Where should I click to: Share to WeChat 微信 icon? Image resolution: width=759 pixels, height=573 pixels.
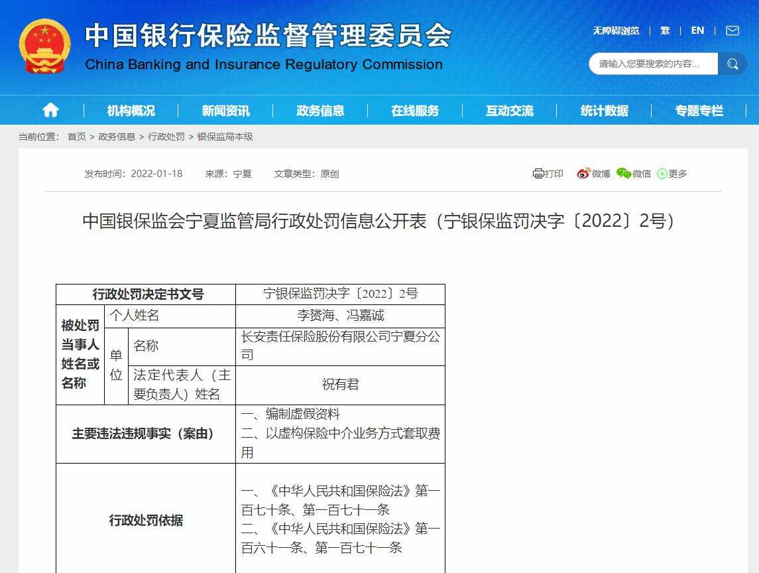tap(634, 173)
